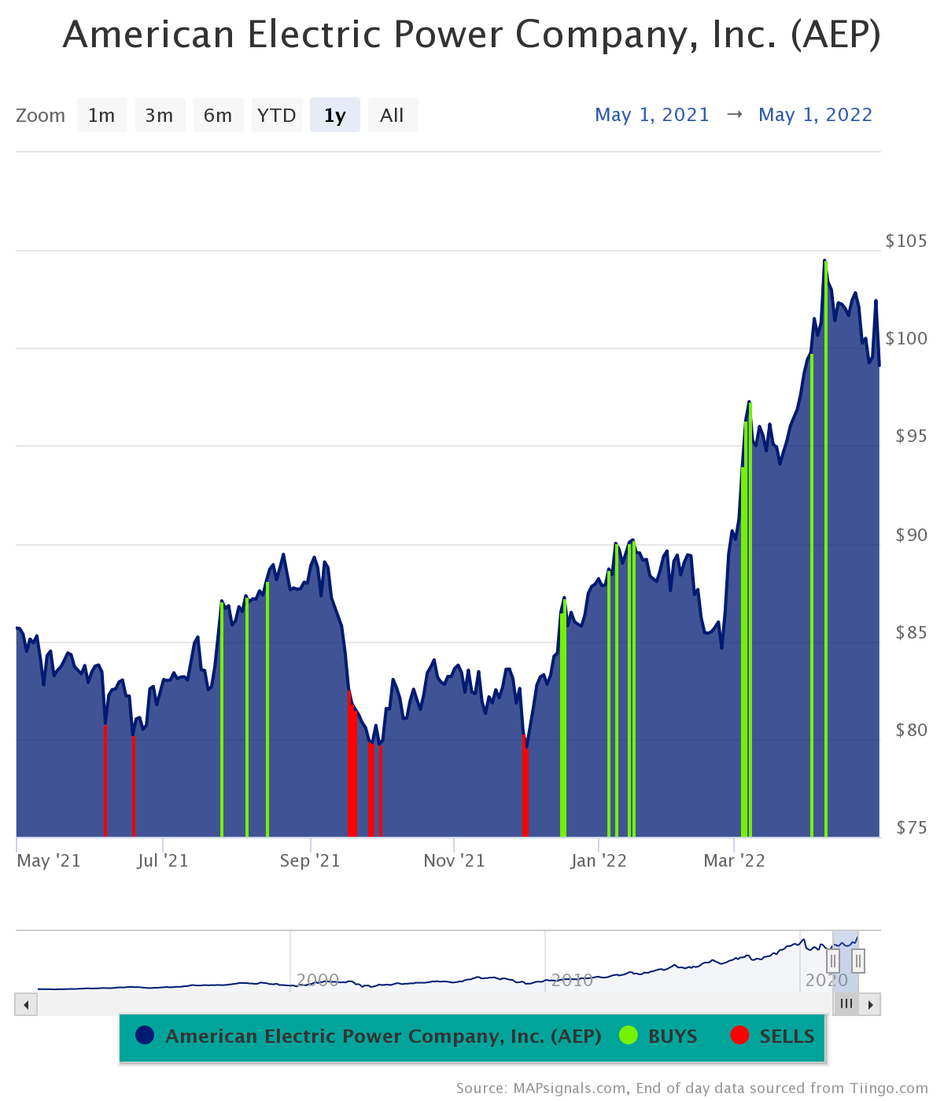The width and height of the screenshot is (944, 1101).
Task: Click the chart title American Electric Power Company
Action: [472, 35]
